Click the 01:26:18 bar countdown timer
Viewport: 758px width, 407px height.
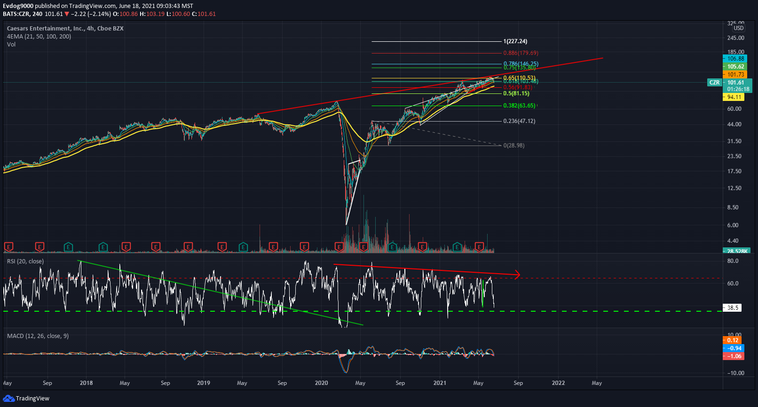tap(738, 89)
